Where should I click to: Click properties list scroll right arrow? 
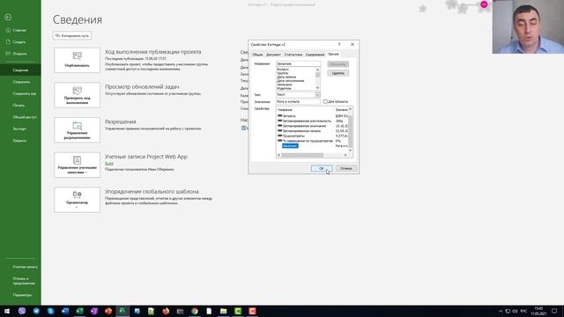[345, 155]
